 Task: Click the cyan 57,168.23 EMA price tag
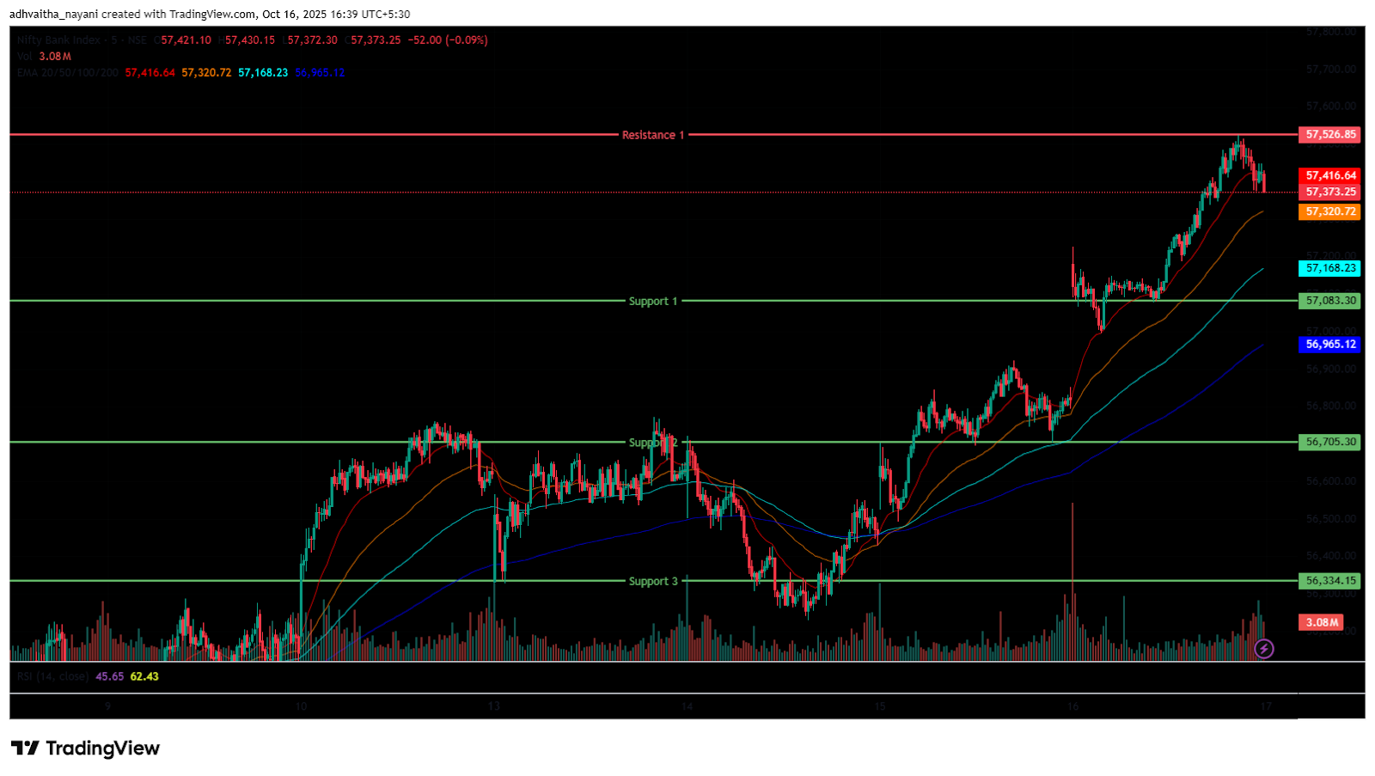tap(1329, 268)
